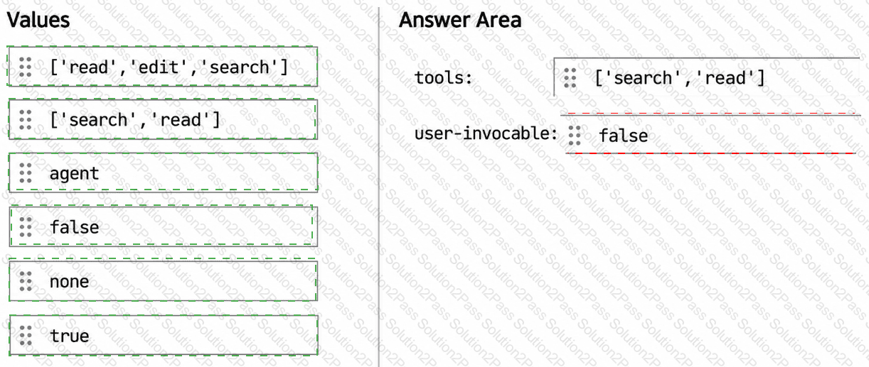
Task: Click grip icon beside agent value
Action: click(26, 172)
